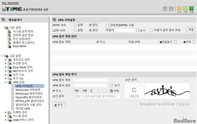
Task: Click the green save icon in header
Action: click(186, 9)
